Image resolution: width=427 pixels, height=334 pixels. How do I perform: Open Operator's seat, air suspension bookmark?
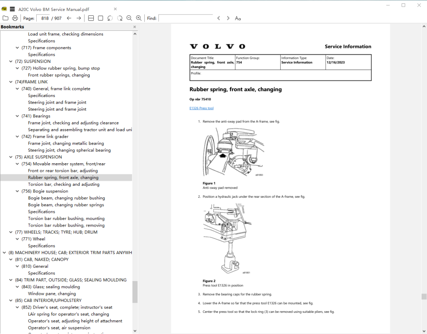[x=59, y=328]
